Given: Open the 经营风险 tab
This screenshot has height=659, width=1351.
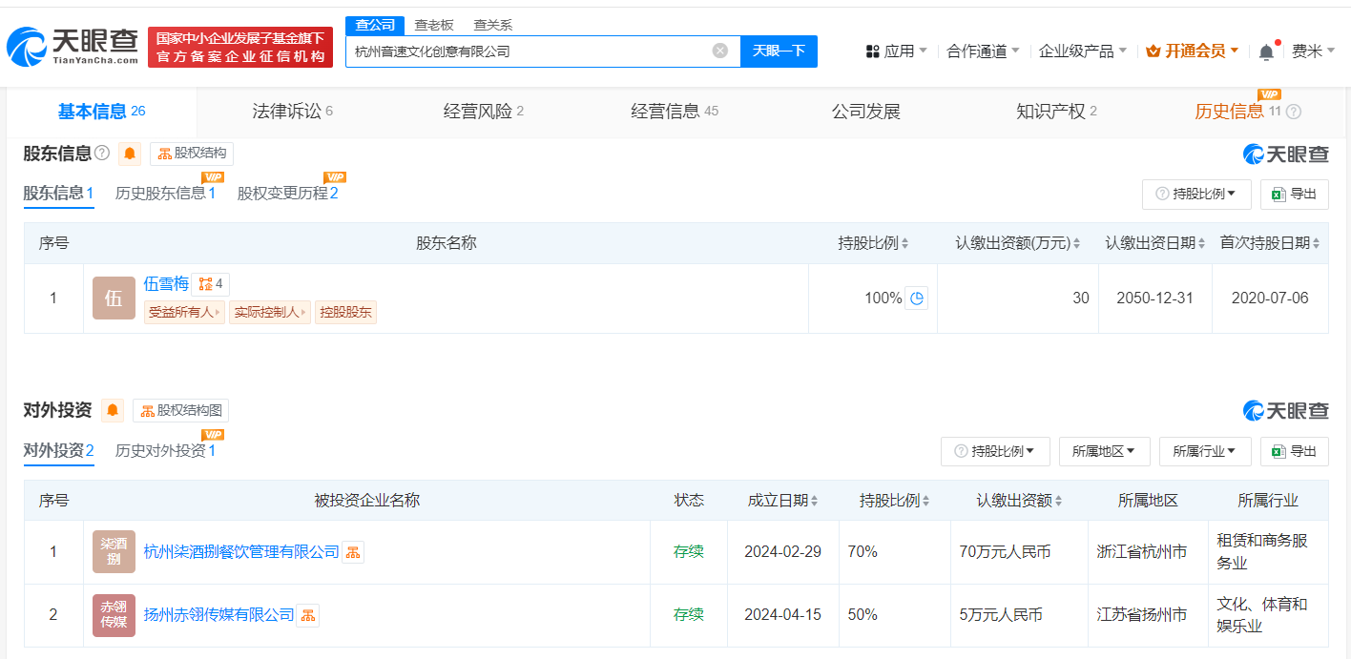Looking at the screenshot, I should coord(483,112).
